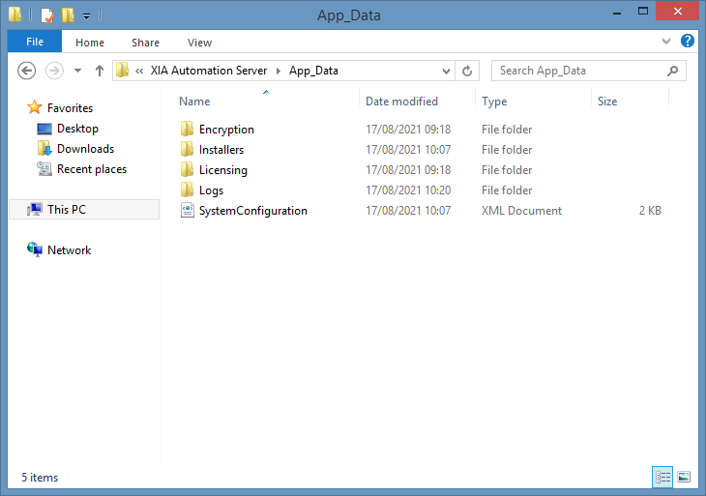Expand the breadcrumb arrow after XIA Automation Server
706x496 pixels.
pyautogui.click(x=279, y=71)
